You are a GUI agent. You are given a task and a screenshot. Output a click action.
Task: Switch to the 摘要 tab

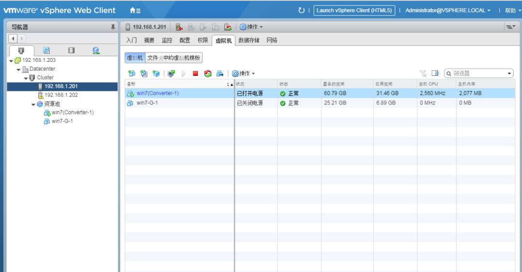(x=149, y=40)
